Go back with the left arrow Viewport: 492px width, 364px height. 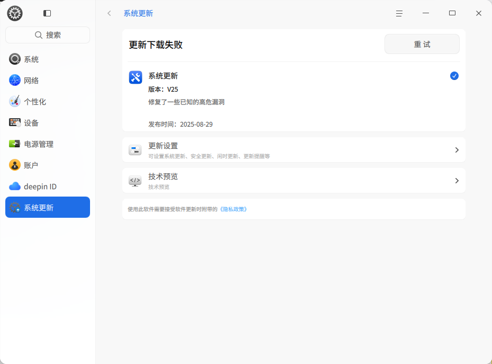tap(109, 13)
